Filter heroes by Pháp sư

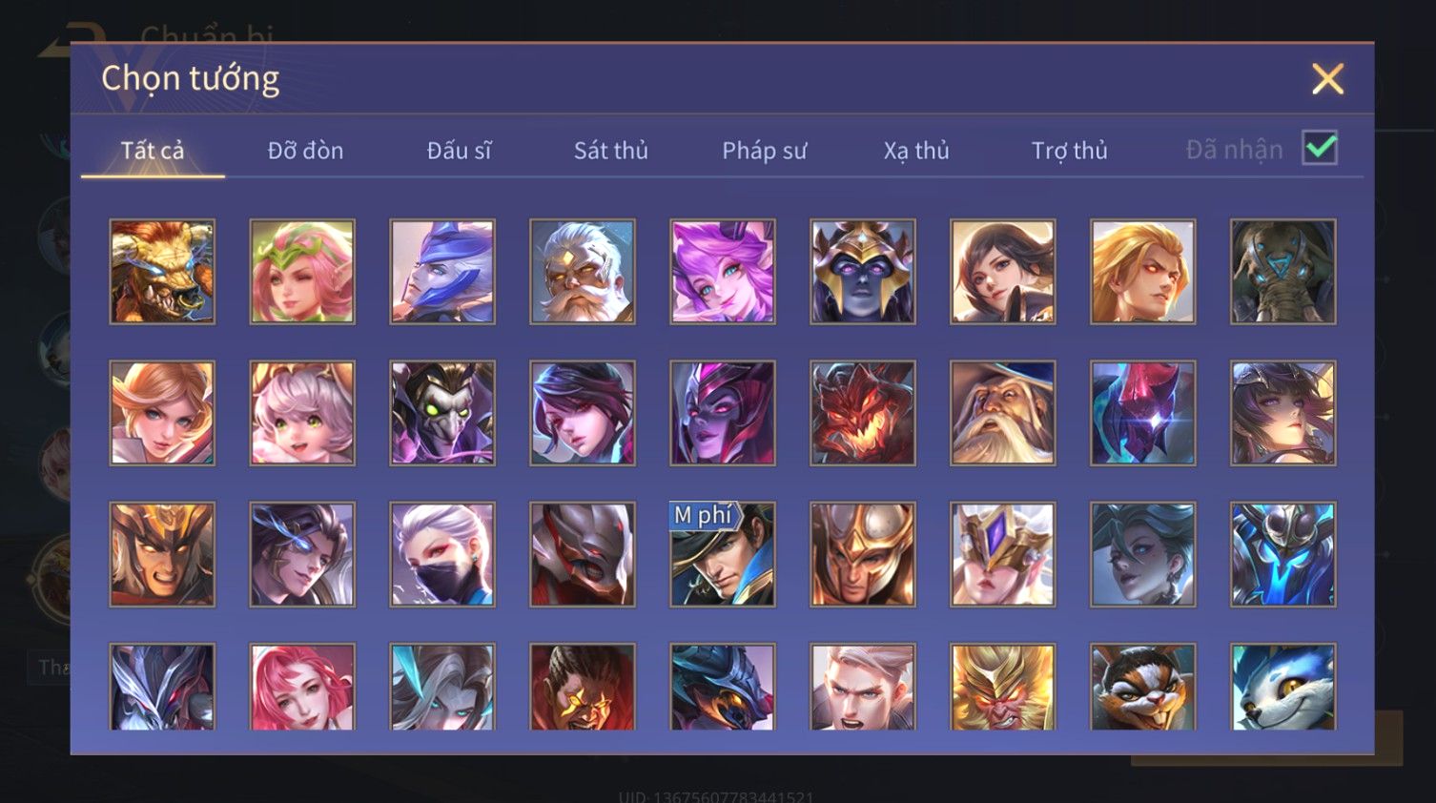(764, 150)
